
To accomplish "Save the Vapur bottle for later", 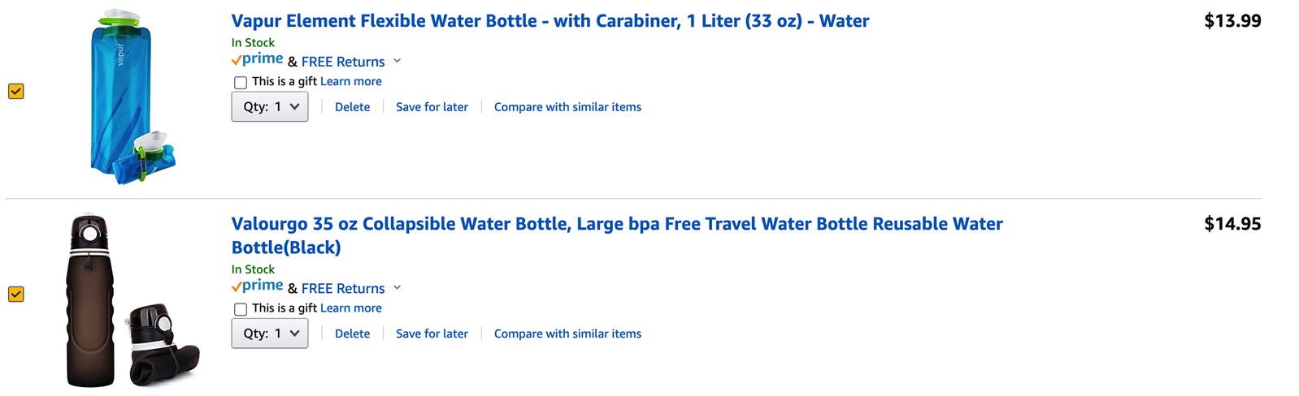I will (432, 107).
